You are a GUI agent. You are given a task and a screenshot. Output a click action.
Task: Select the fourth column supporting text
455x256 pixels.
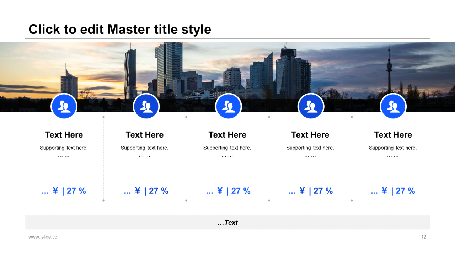point(310,148)
